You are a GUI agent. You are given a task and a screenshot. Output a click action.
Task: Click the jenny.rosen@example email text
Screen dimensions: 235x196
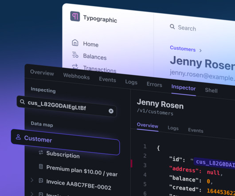[202, 75]
